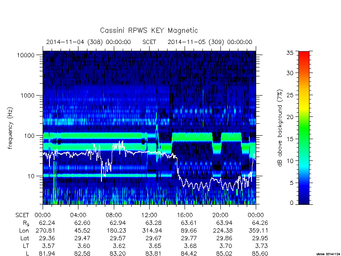Click the 04:00 SCET time tick label

point(78,215)
